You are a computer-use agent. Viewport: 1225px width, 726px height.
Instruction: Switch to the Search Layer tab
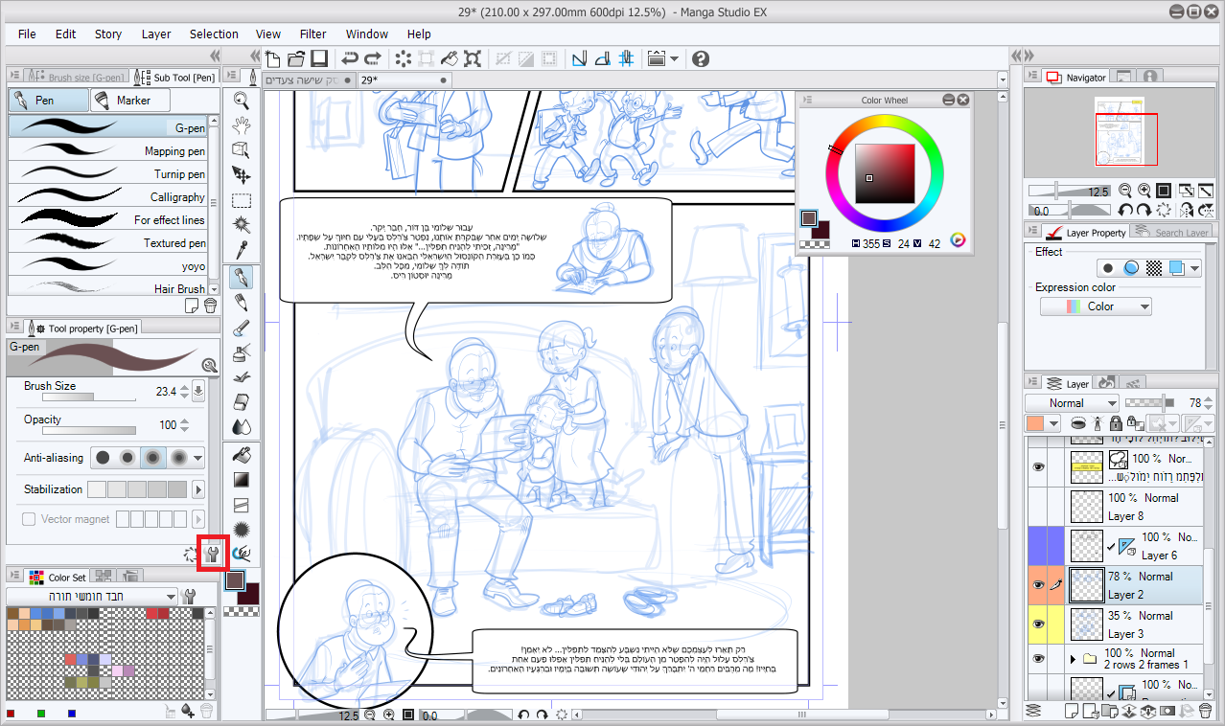pos(1172,232)
